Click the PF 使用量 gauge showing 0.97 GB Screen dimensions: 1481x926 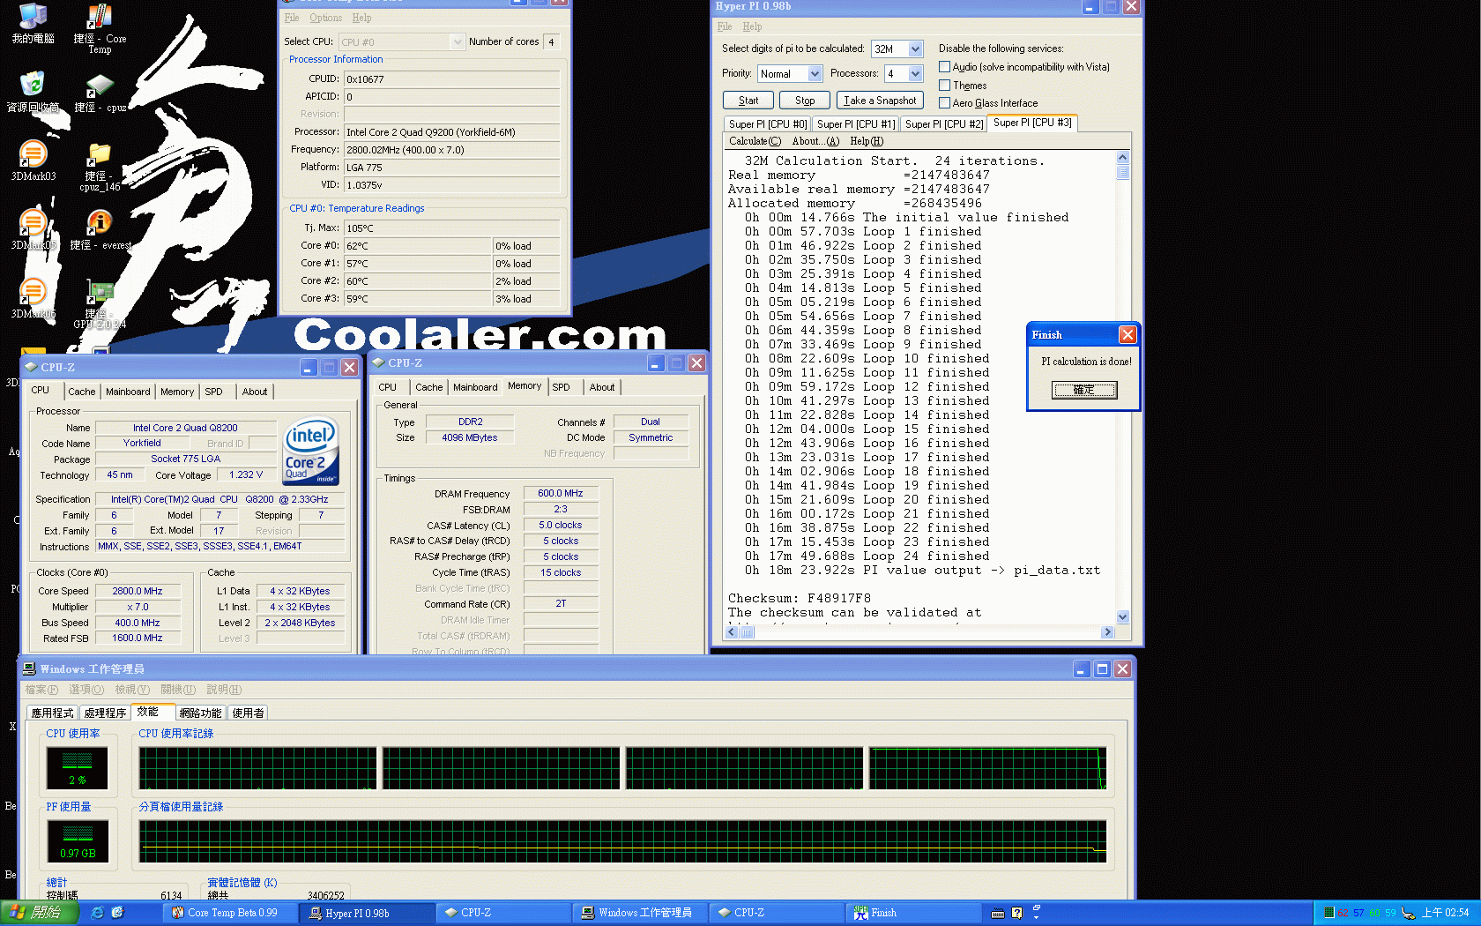[78, 841]
